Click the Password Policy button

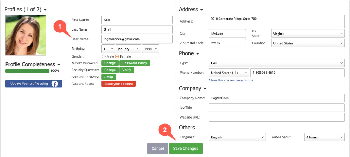(x=135, y=63)
